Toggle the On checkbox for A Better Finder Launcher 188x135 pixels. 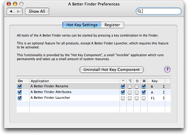[x=20, y=98]
